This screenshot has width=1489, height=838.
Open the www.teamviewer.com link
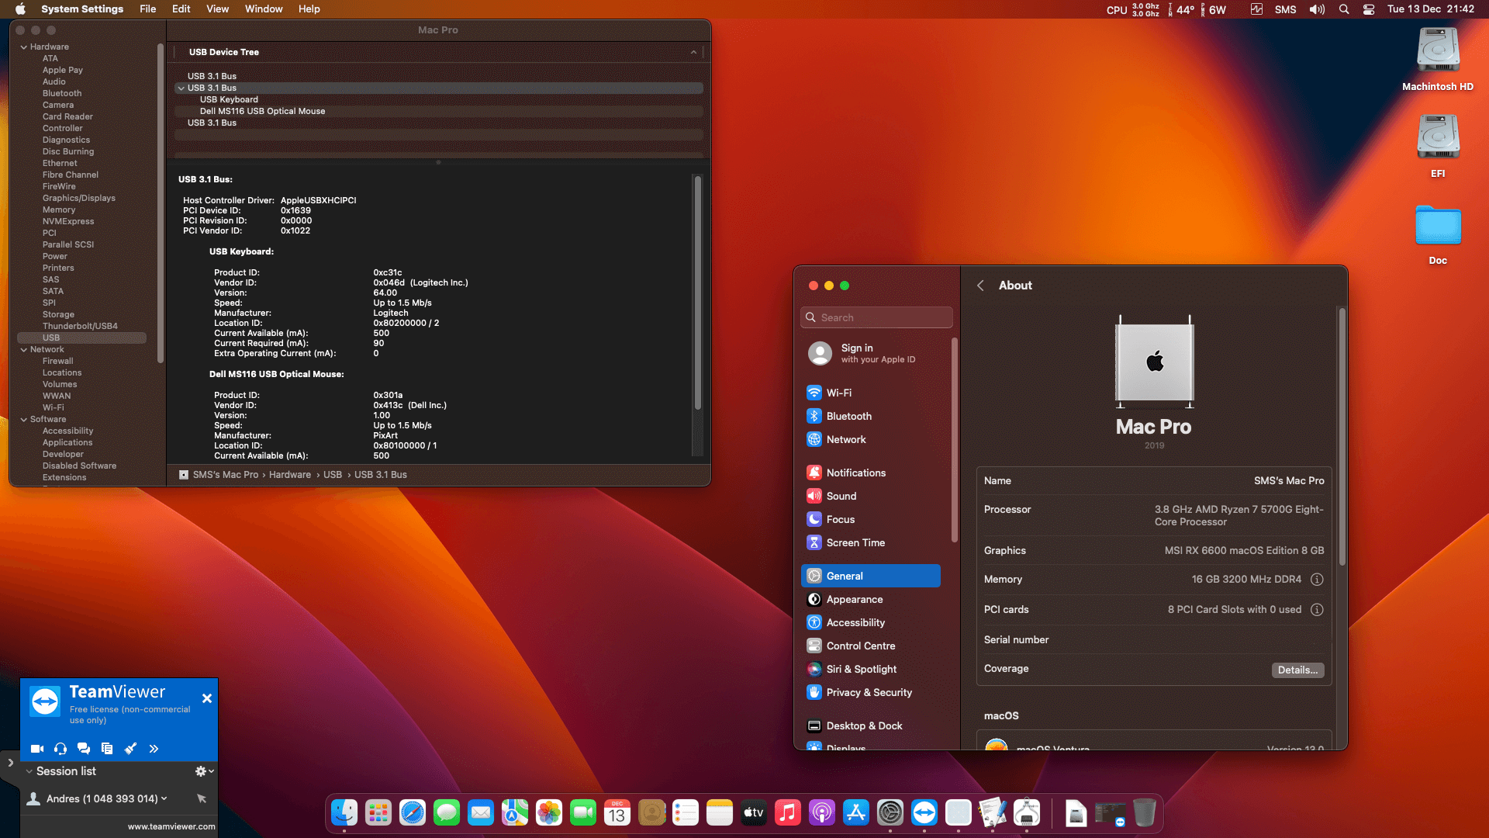click(171, 826)
